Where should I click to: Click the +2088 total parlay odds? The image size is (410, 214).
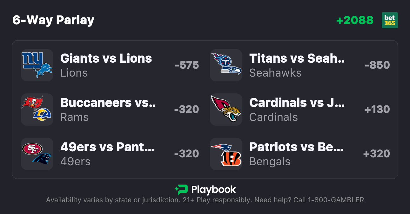355,20
